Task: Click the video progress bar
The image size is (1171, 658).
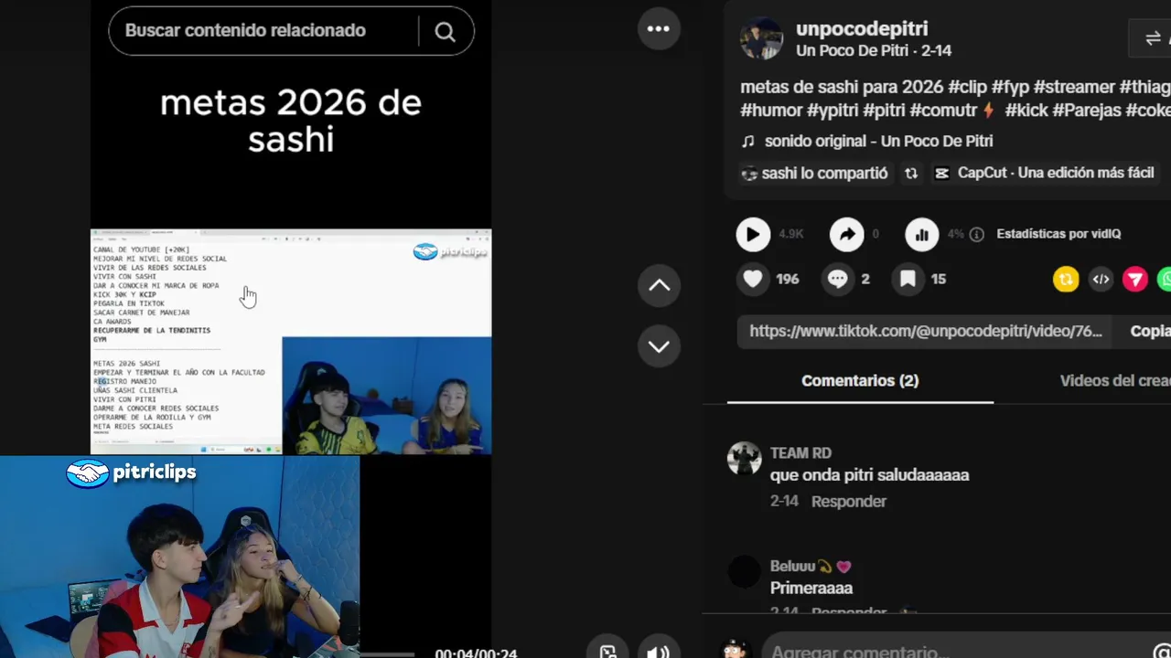Action: [x=389, y=653]
